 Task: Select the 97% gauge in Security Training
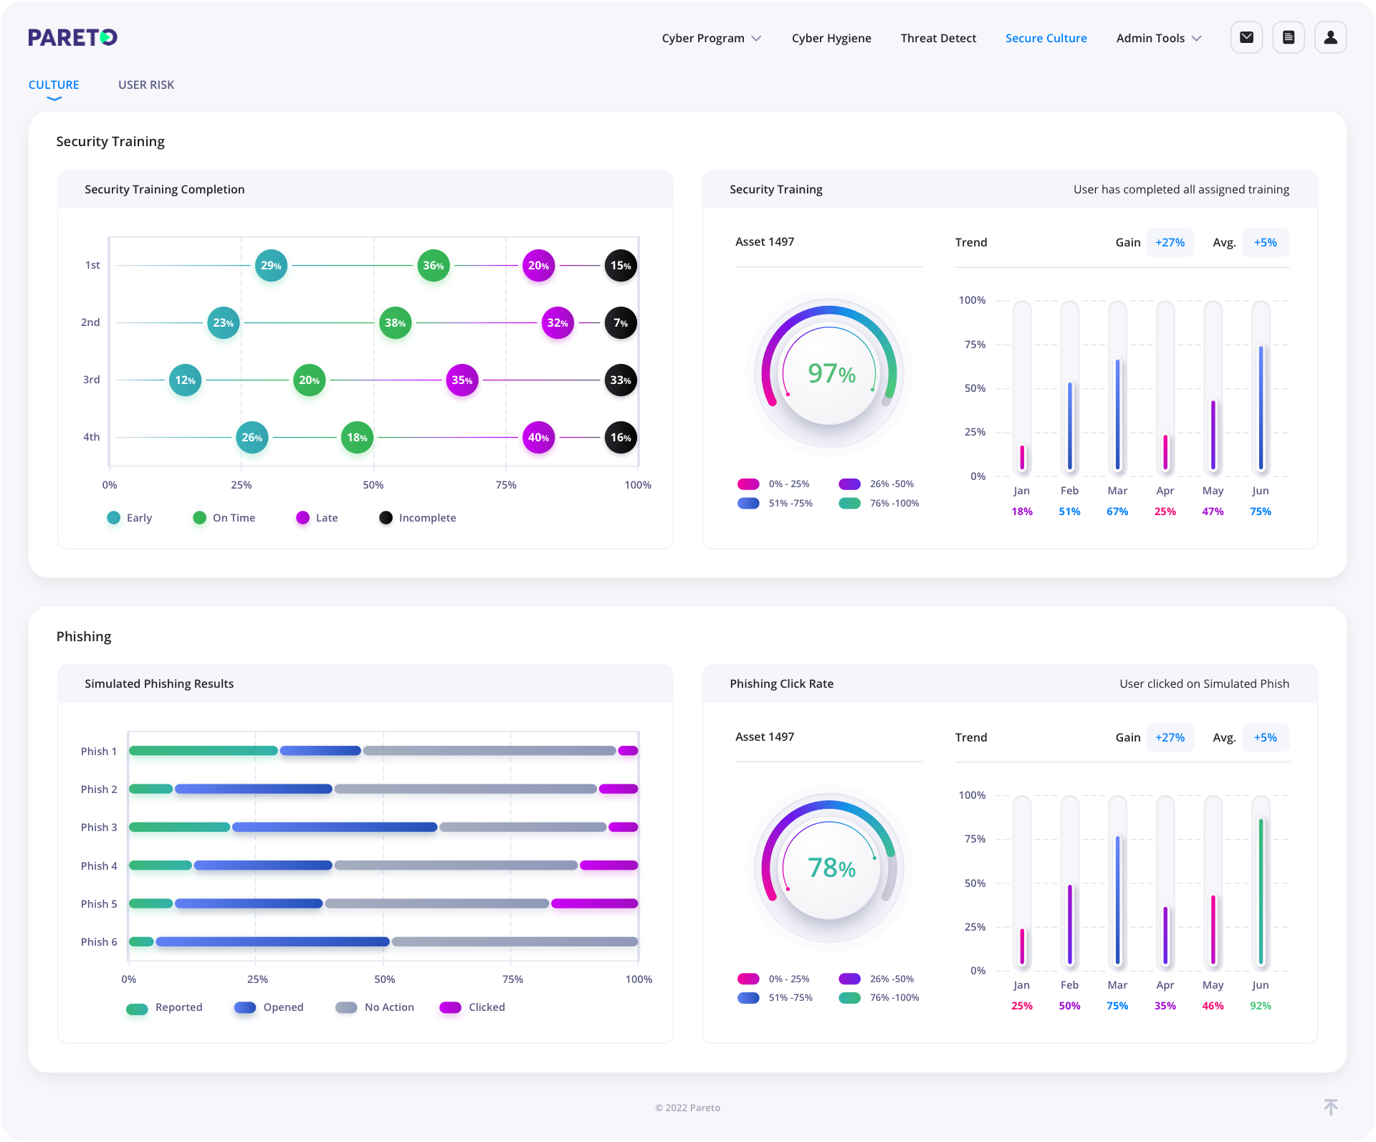click(828, 373)
